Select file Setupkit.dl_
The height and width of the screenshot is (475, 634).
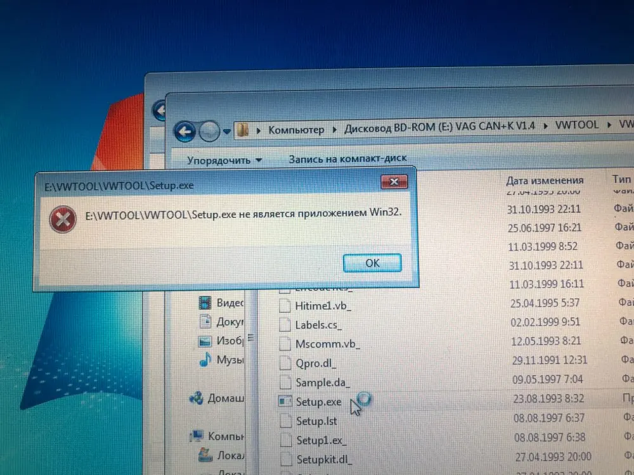(324, 460)
